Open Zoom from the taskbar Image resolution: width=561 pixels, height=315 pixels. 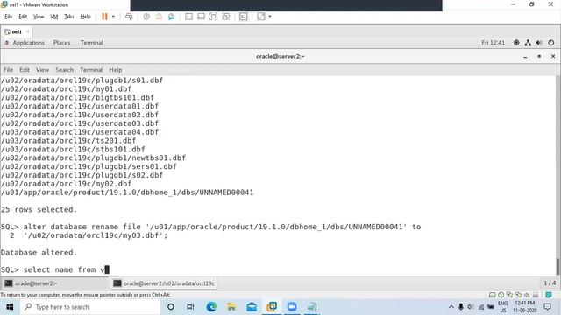point(292,307)
